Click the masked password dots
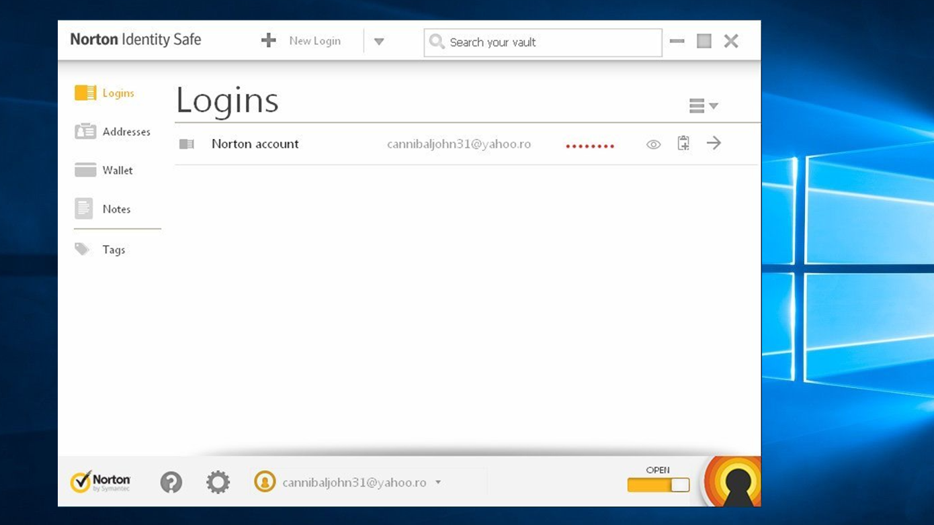Viewport: 934px width, 525px height. coord(590,146)
